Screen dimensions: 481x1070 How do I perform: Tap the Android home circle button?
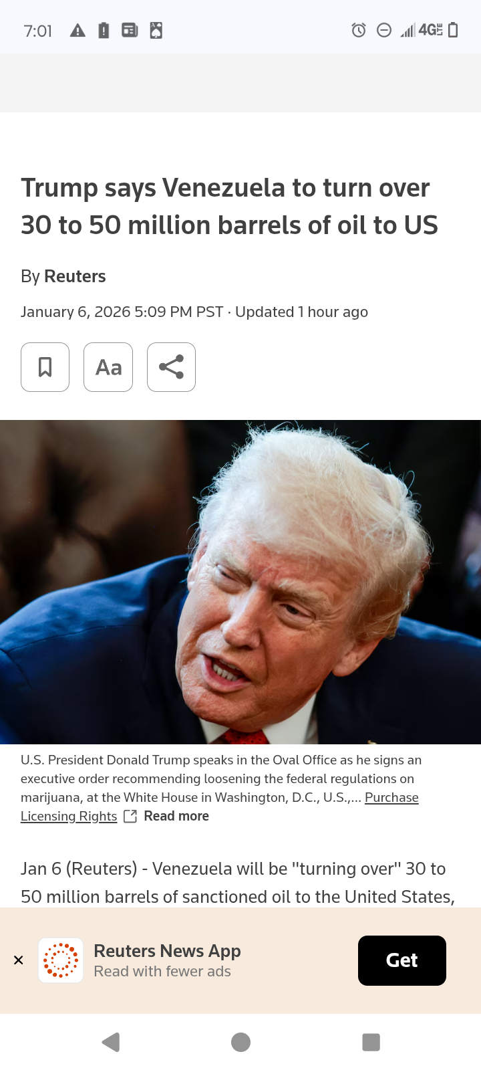pos(240,1042)
